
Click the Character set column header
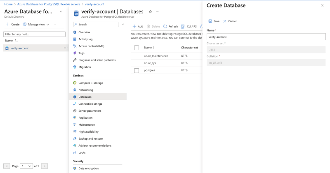coord(189,48)
